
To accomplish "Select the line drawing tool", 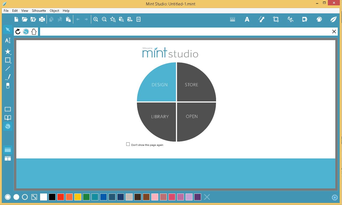I will [x=8, y=69].
